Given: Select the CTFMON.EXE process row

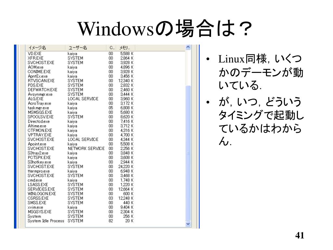Looking at the screenshot, I should click(x=81, y=131).
